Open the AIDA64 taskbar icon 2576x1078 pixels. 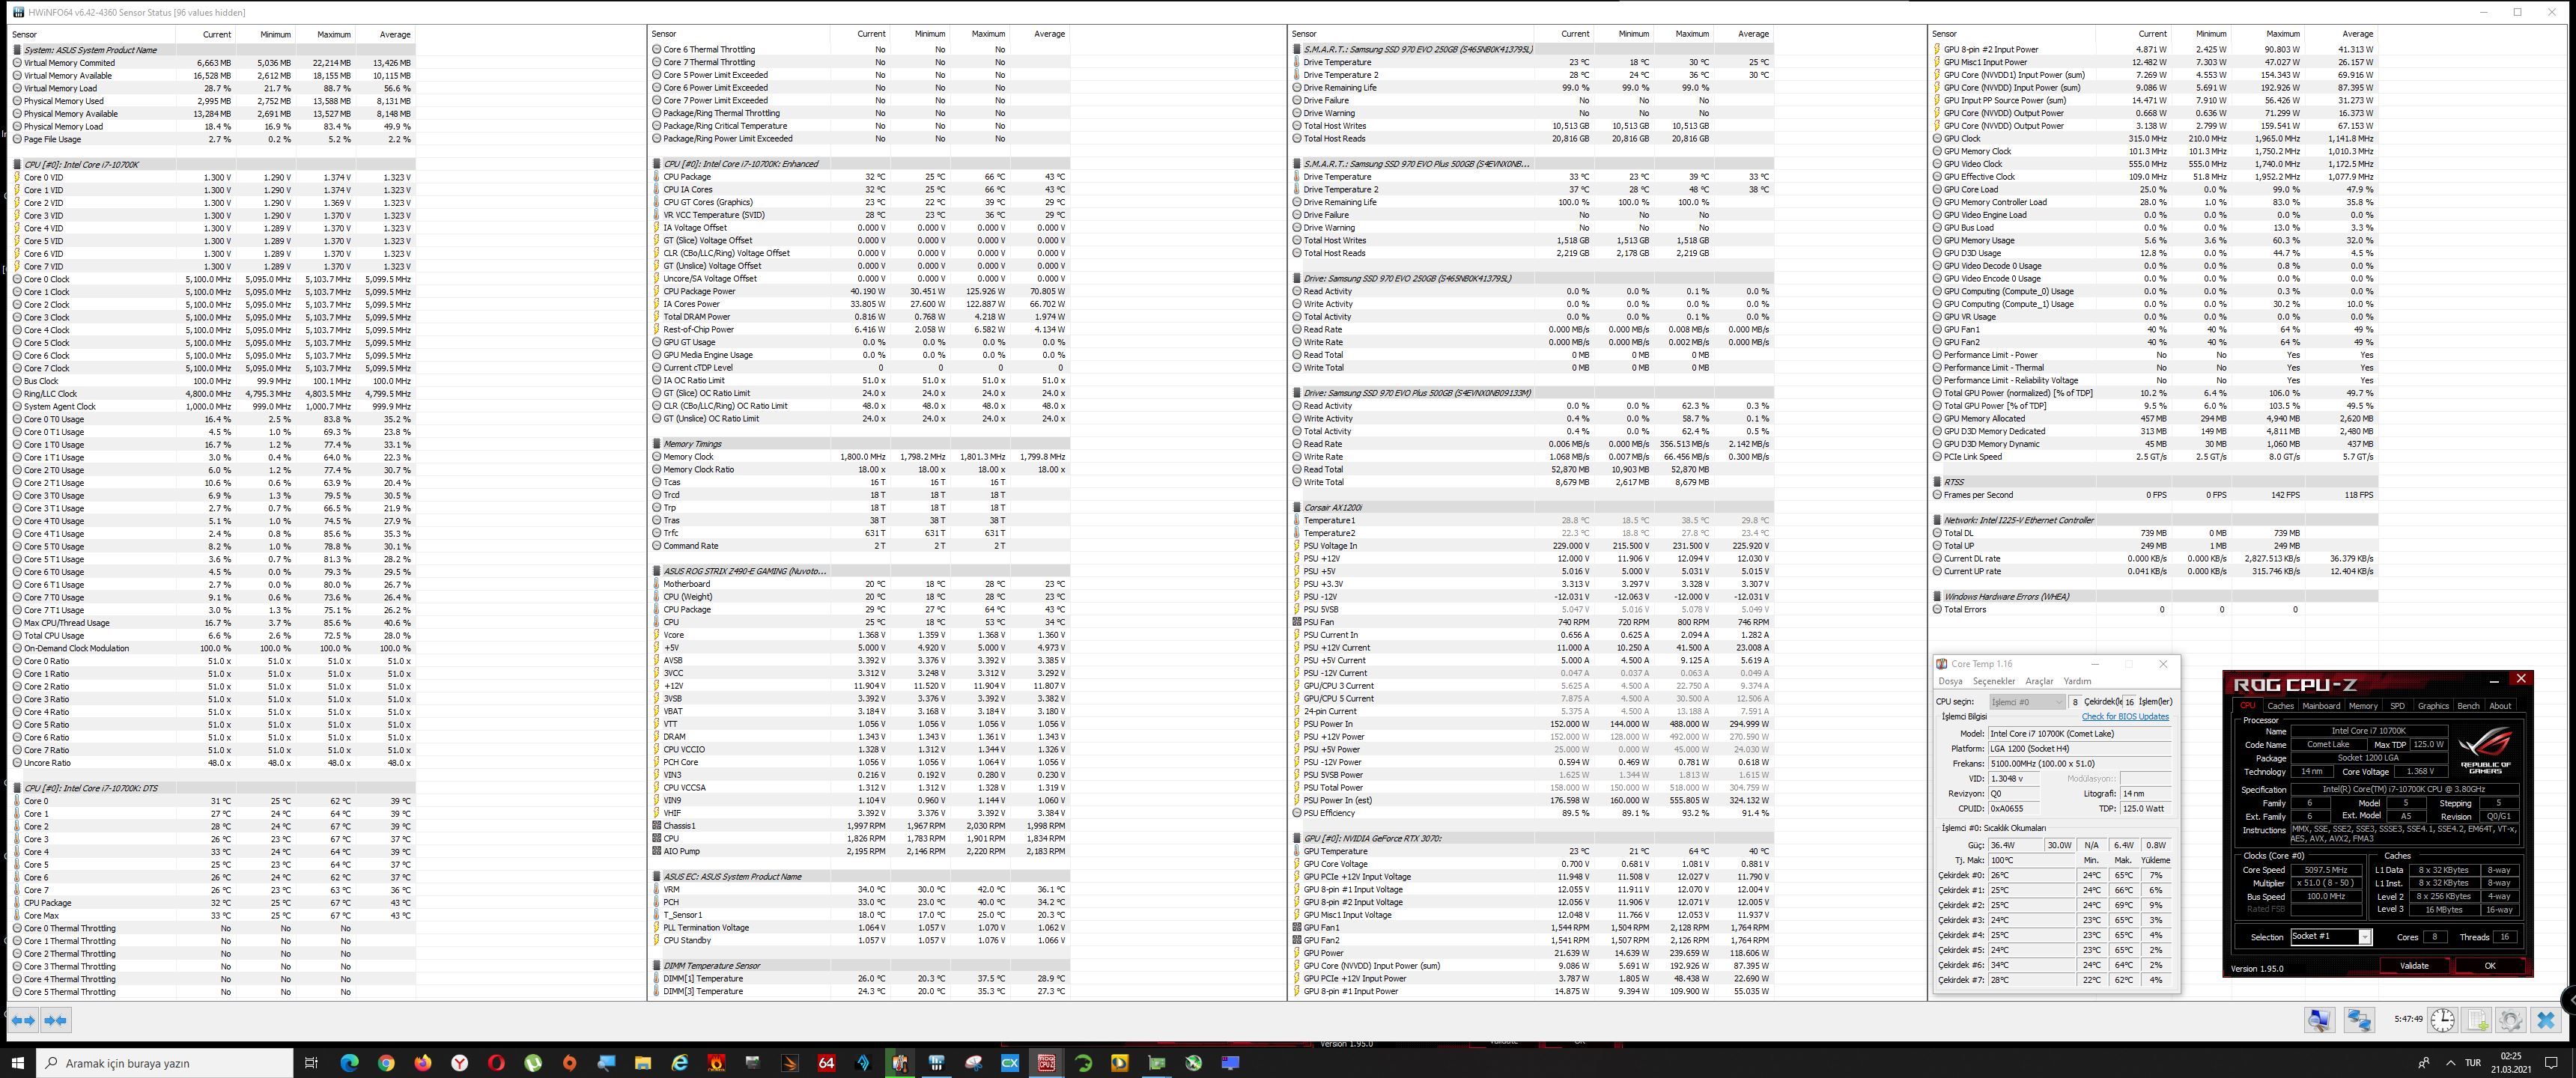point(826,1063)
